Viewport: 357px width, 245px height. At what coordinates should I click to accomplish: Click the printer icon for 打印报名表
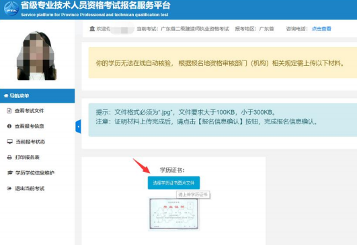pyautogui.click(x=9, y=157)
